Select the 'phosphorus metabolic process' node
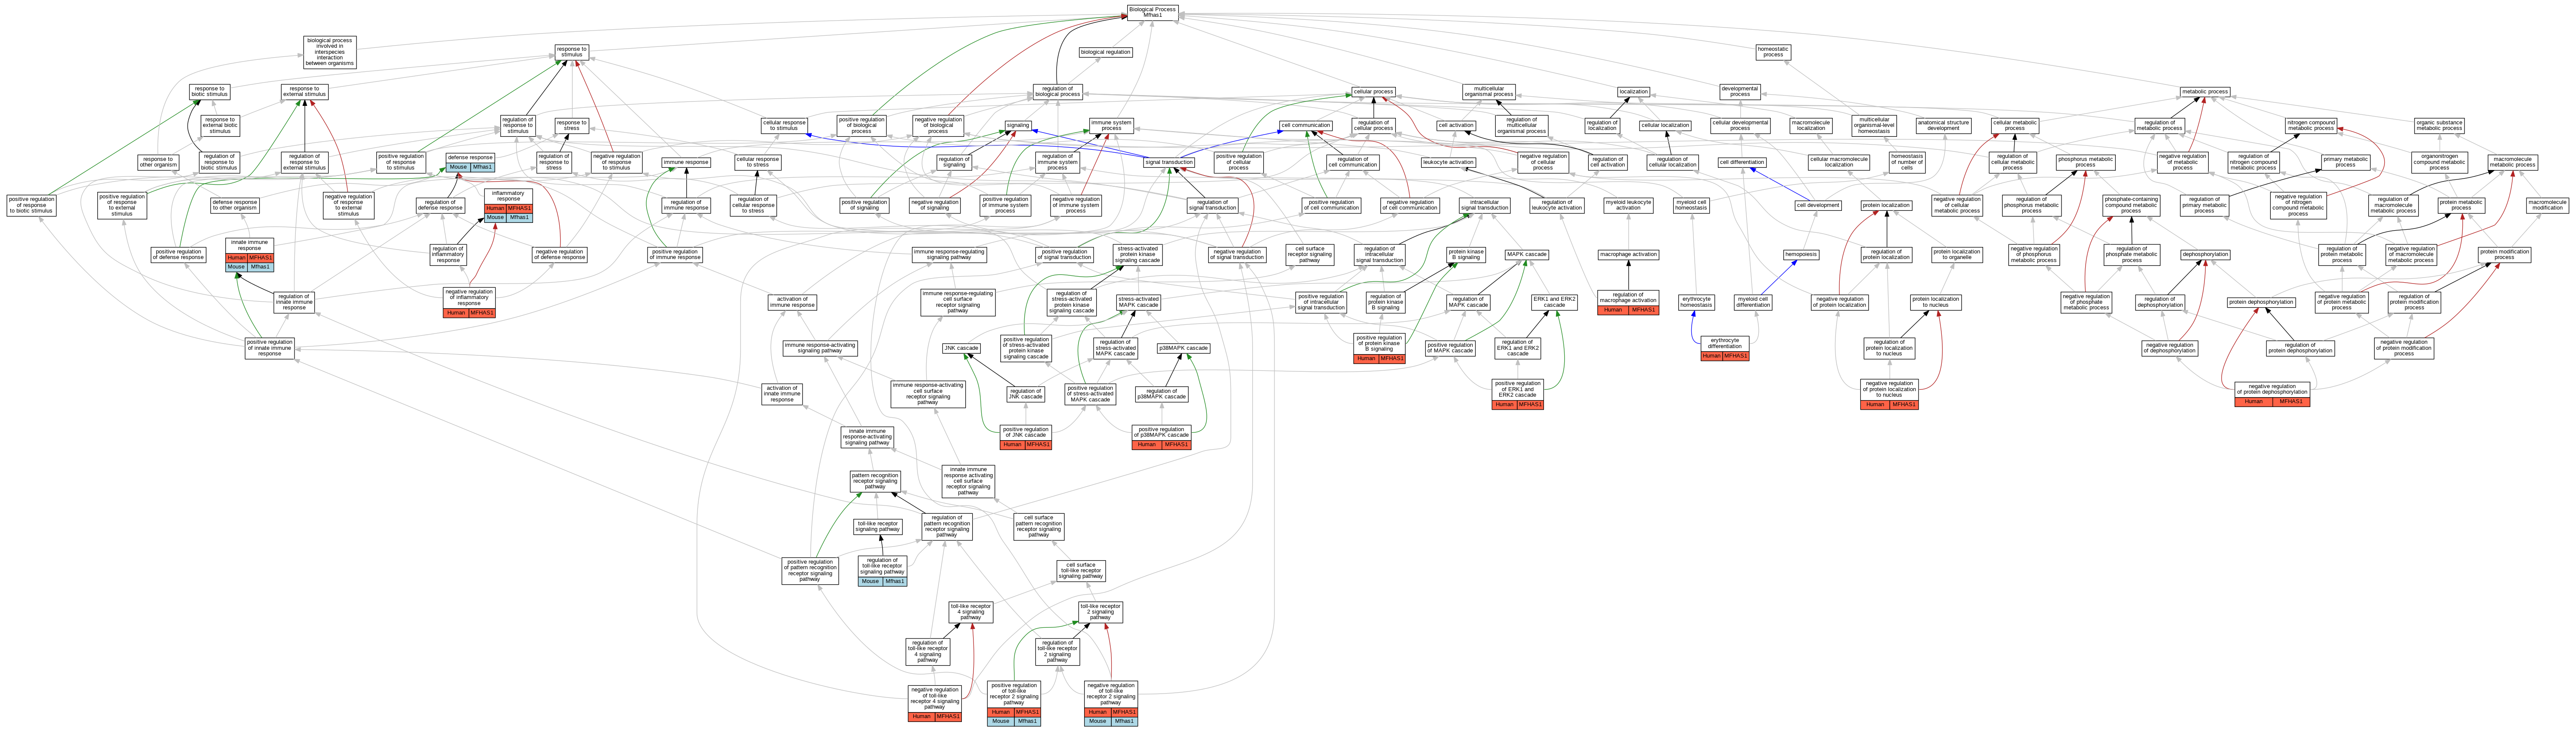This screenshot has width=2576, height=731. tap(2085, 162)
